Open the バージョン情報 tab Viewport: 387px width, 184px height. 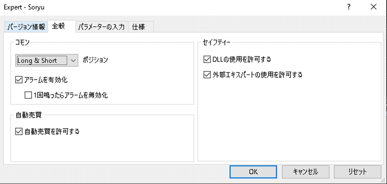click(x=26, y=27)
